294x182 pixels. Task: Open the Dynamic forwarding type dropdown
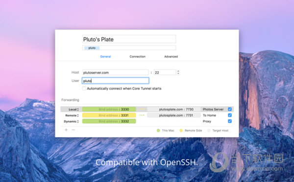(x=71, y=121)
